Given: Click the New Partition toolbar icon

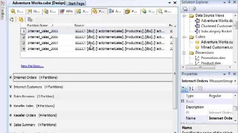Looking at the screenshot, I should [21, 20].
